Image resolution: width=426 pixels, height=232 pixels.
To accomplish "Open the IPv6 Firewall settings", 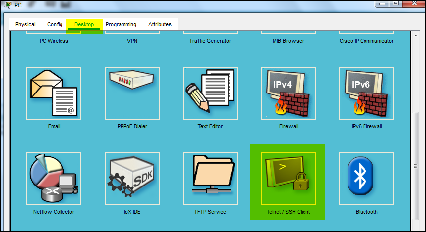I will [x=366, y=93].
